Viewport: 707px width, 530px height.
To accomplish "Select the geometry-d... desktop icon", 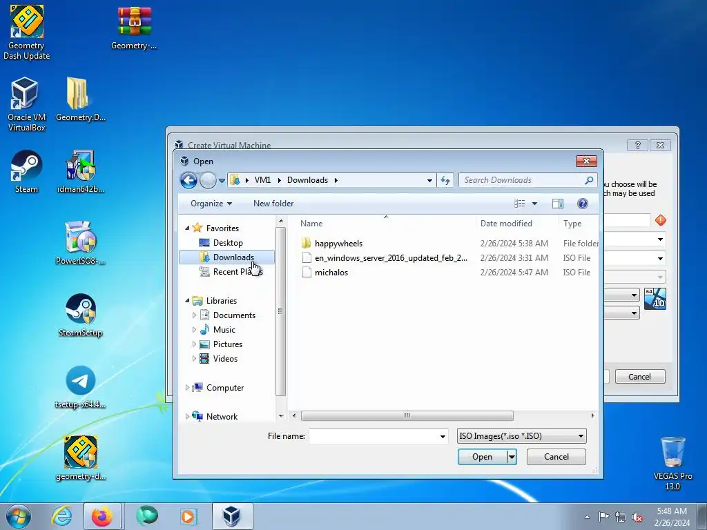I will pos(81,458).
